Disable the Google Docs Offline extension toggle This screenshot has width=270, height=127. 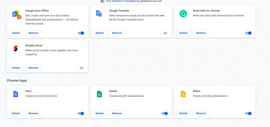(81, 33)
